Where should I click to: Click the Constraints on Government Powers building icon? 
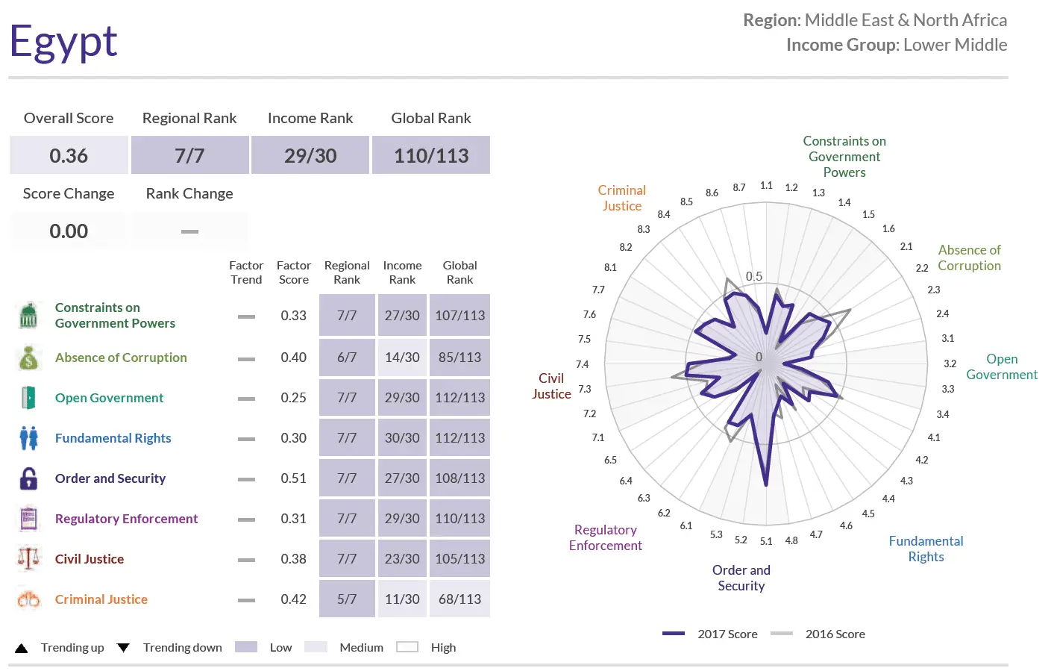28,315
